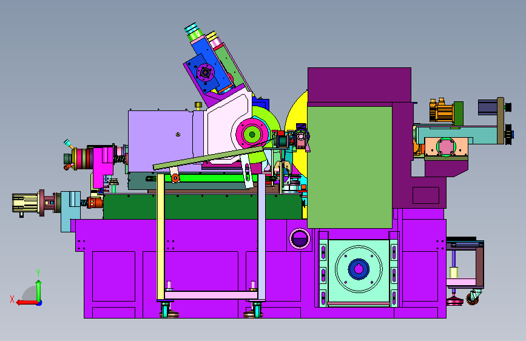
Task: Select the yellow vertical frame leg
Action: (x=161, y=237)
